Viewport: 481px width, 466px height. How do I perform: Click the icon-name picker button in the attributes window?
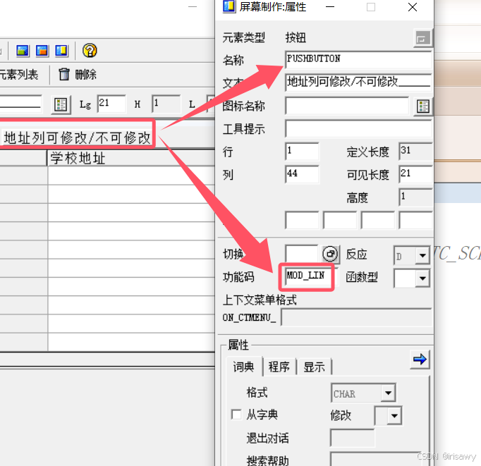point(422,106)
